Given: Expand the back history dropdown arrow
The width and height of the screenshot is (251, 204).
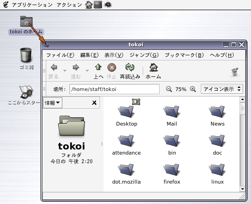Looking at the screenshot, I should pyautogui.click(x=65, y=71).
